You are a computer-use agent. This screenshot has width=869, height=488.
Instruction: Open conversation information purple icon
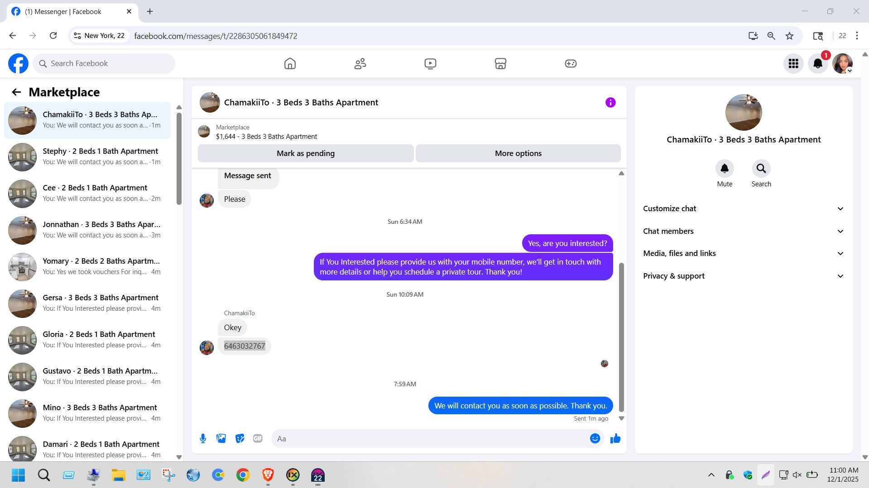click(610, 103)
